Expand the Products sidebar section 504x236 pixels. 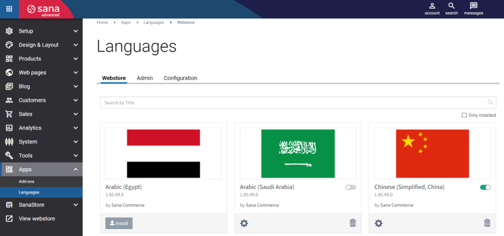[x=41, y=58]
